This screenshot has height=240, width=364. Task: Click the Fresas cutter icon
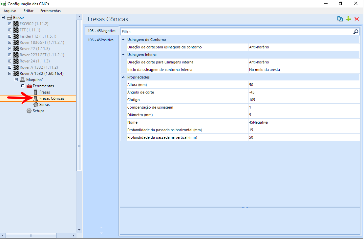tap(35, 92)
